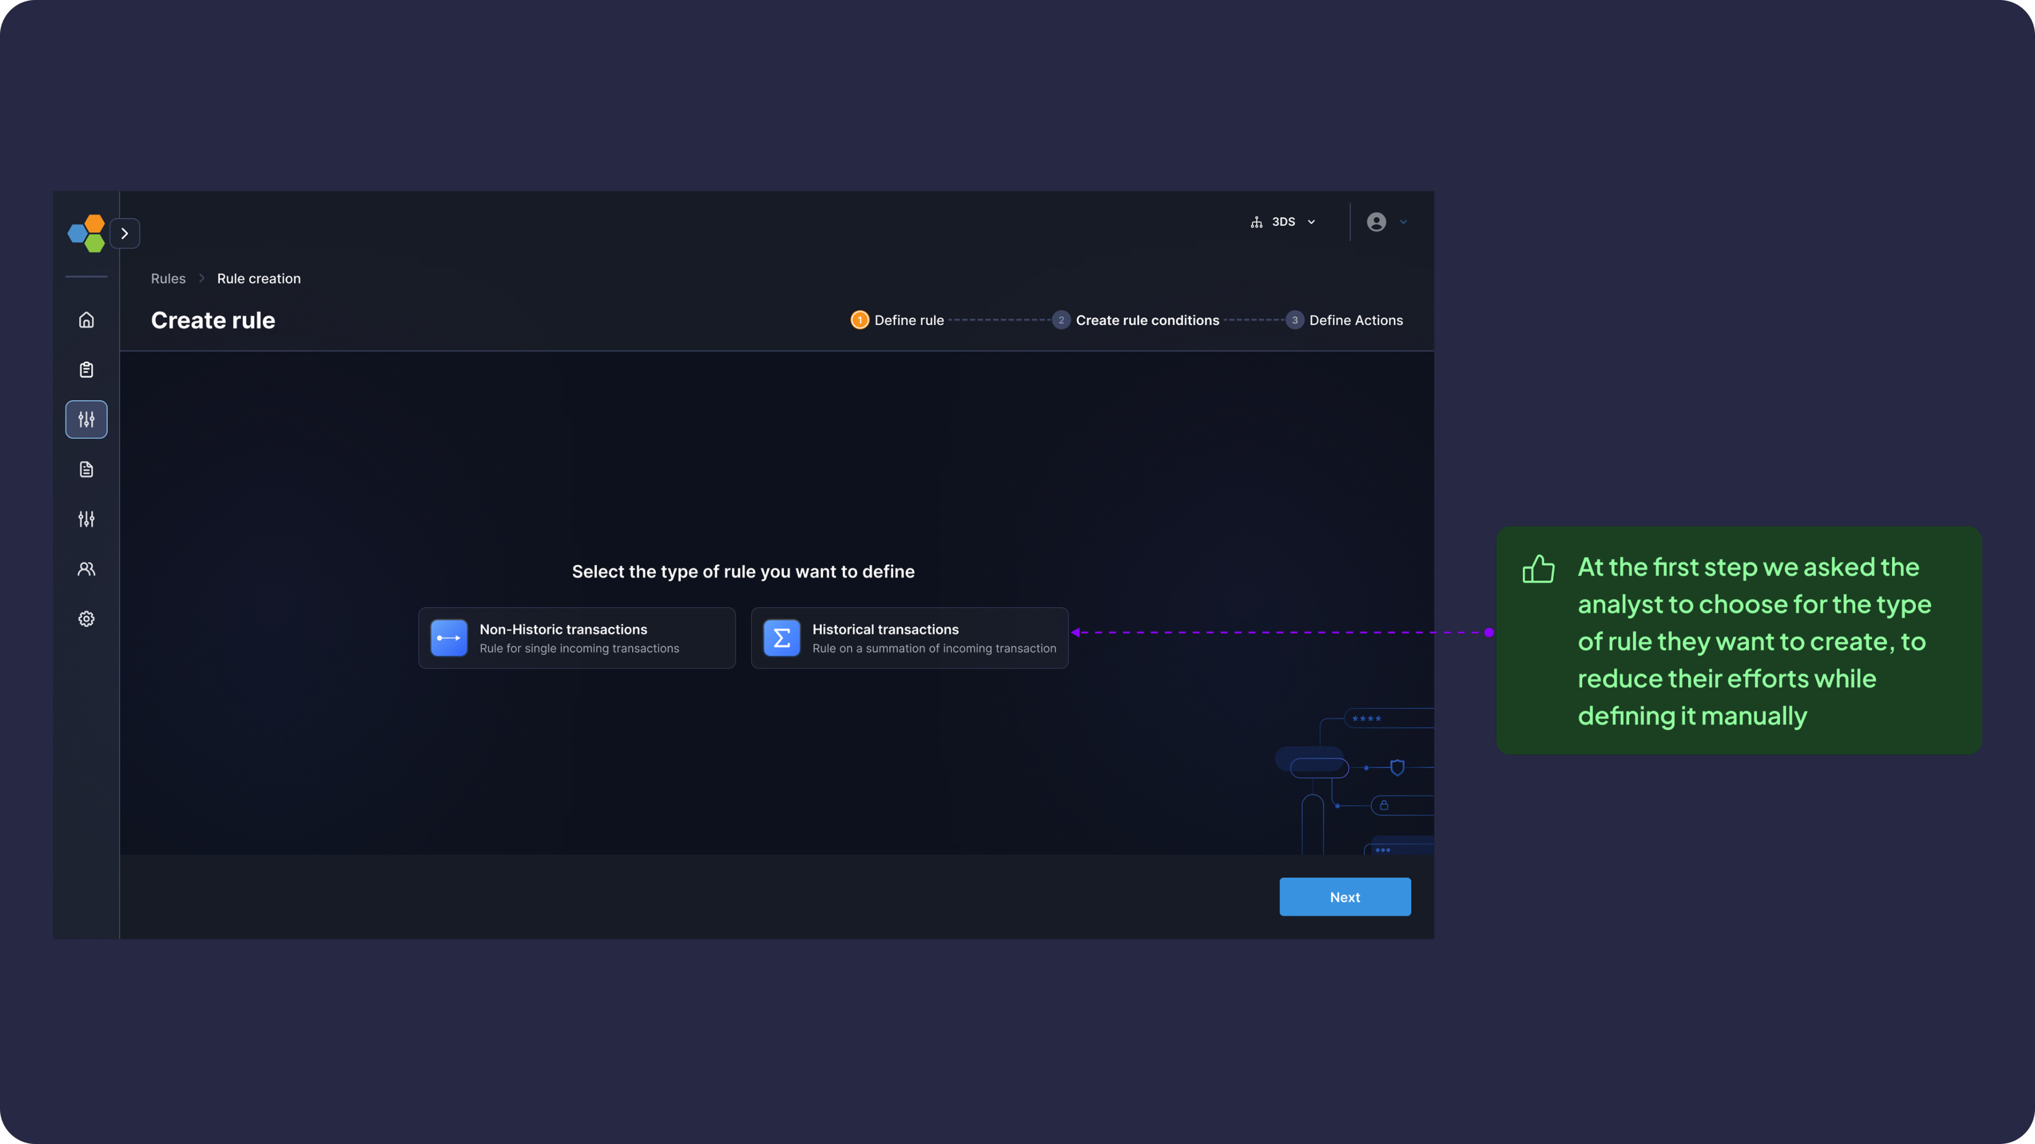Click the user profile avatar icon
2035x1144 pixels.
click(1376, 222)
